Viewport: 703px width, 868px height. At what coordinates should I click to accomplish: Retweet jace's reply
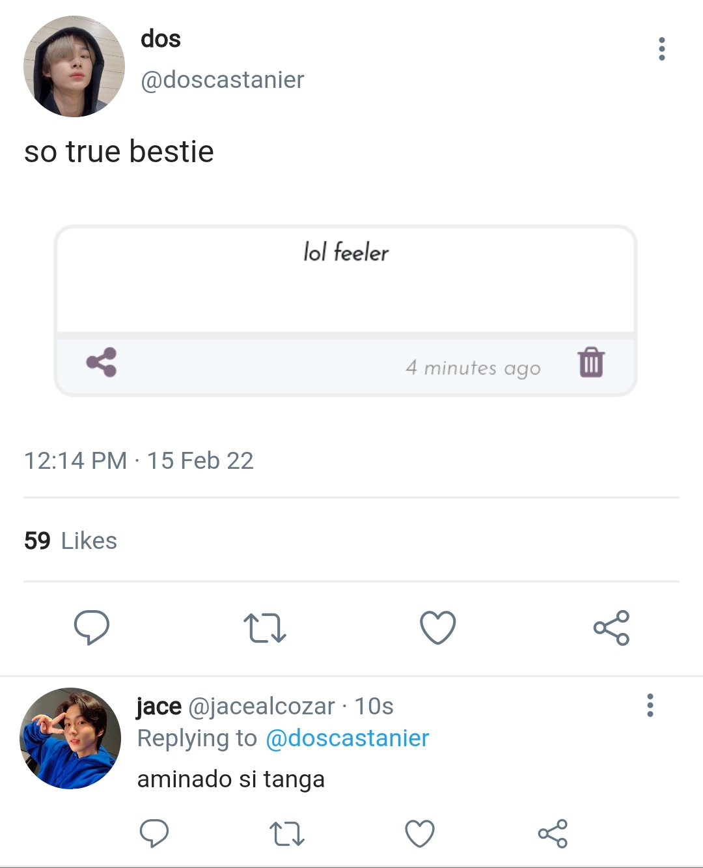point(286,833)
